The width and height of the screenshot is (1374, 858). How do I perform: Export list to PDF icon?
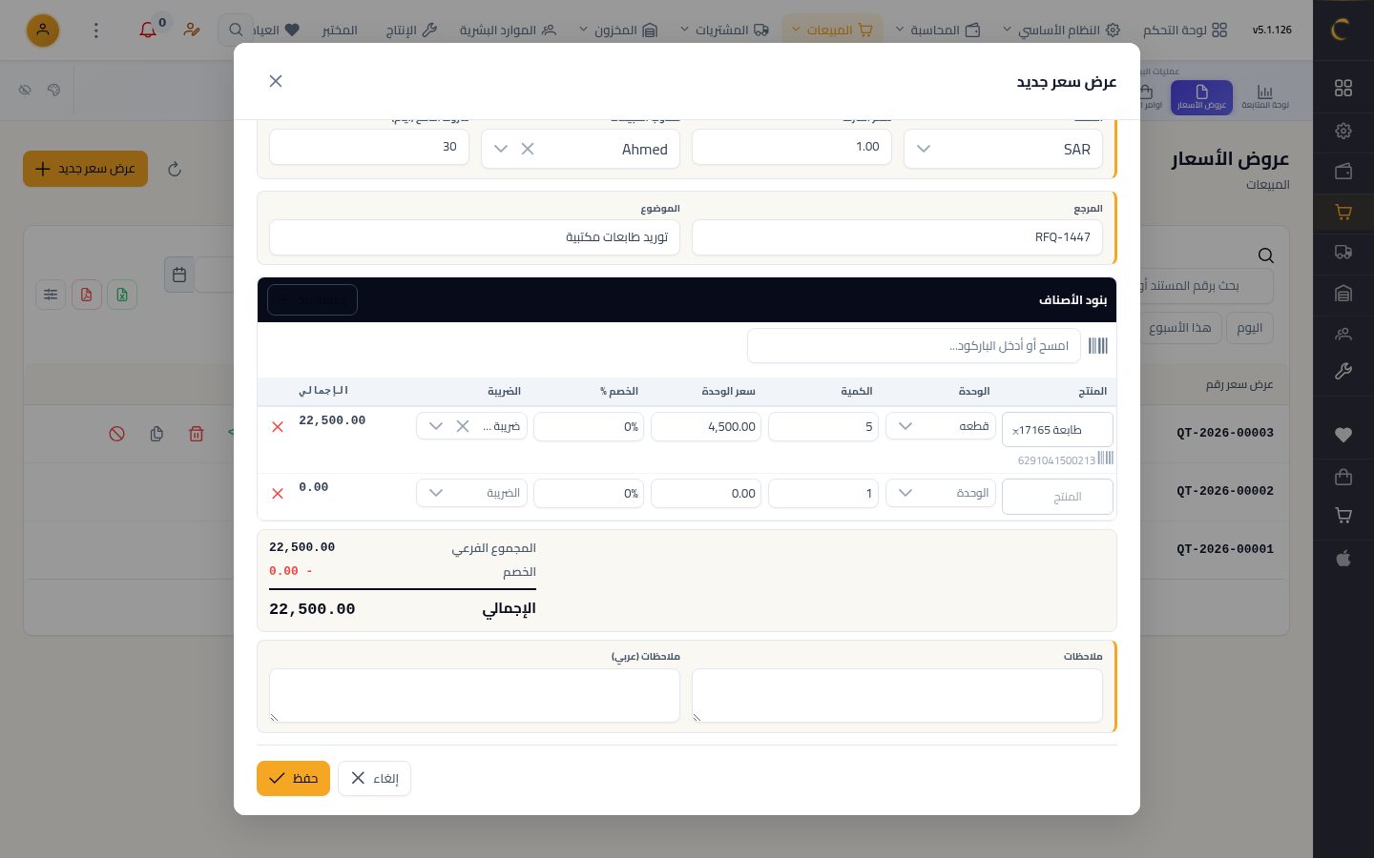(x=86, y=295)
